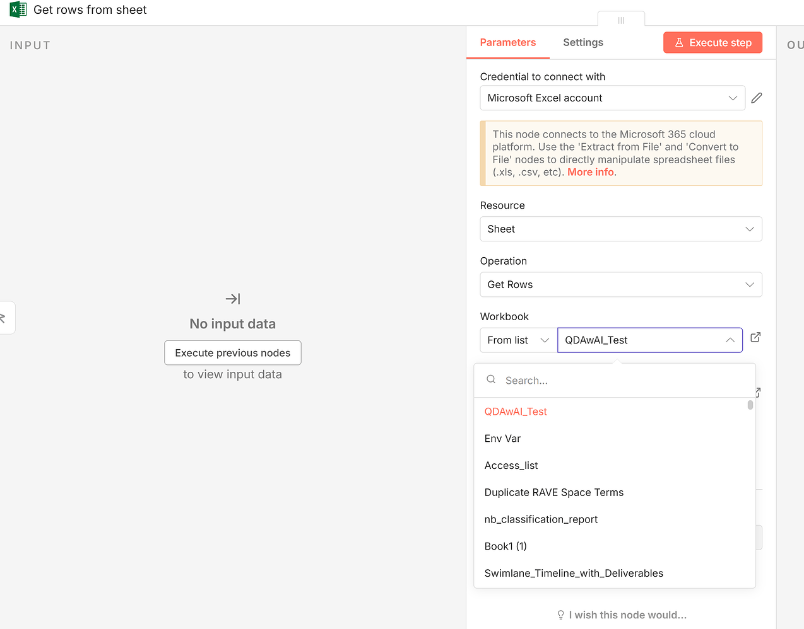The height and width of the screenshot is (629, 804).
Task: Click the Excel icon beside the node title
Action: pos(18,10)
